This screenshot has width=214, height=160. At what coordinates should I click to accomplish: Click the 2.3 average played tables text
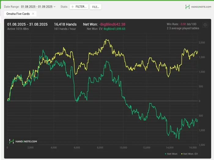pos(183,28)
